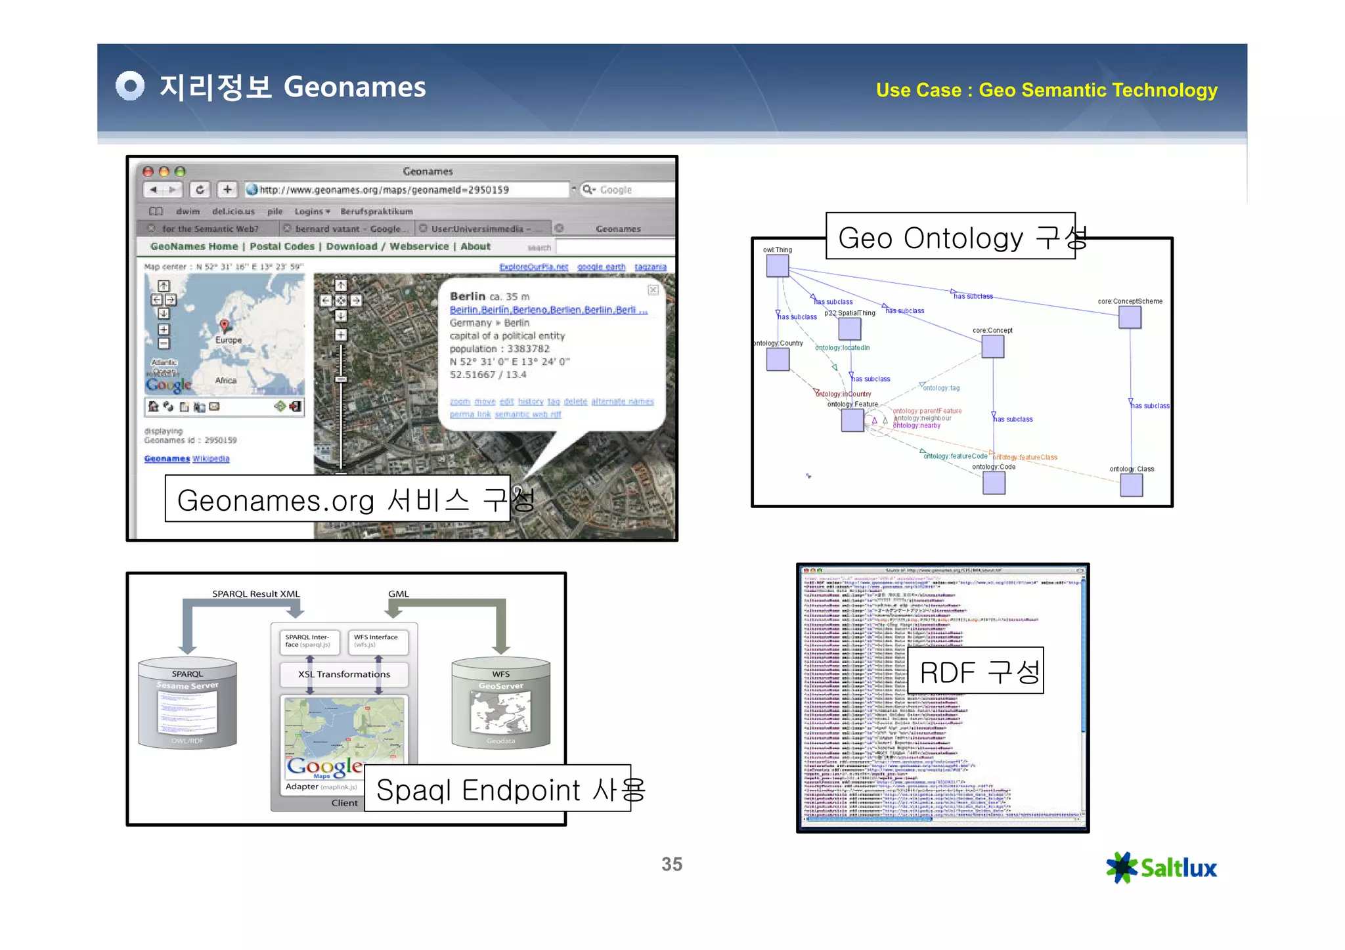Viewport: 1345px width, 950px height.
Task: Go to GeoNames Home
Action: (x=194, y=246)
